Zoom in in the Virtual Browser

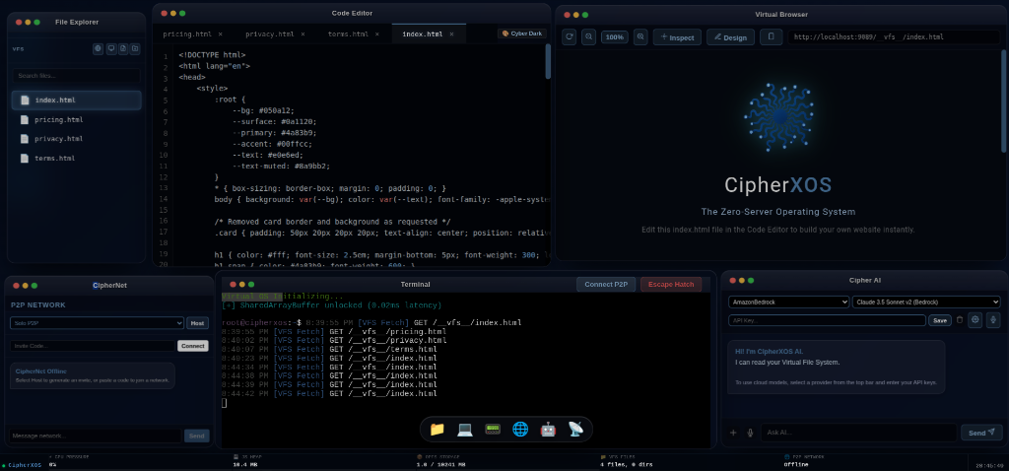click(x=640, y=37)
